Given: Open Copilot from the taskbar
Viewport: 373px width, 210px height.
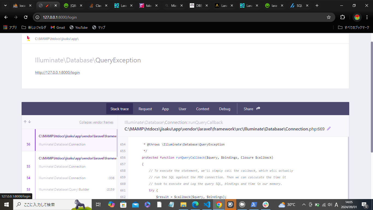Looking at the screenshot, I should 111,205.
